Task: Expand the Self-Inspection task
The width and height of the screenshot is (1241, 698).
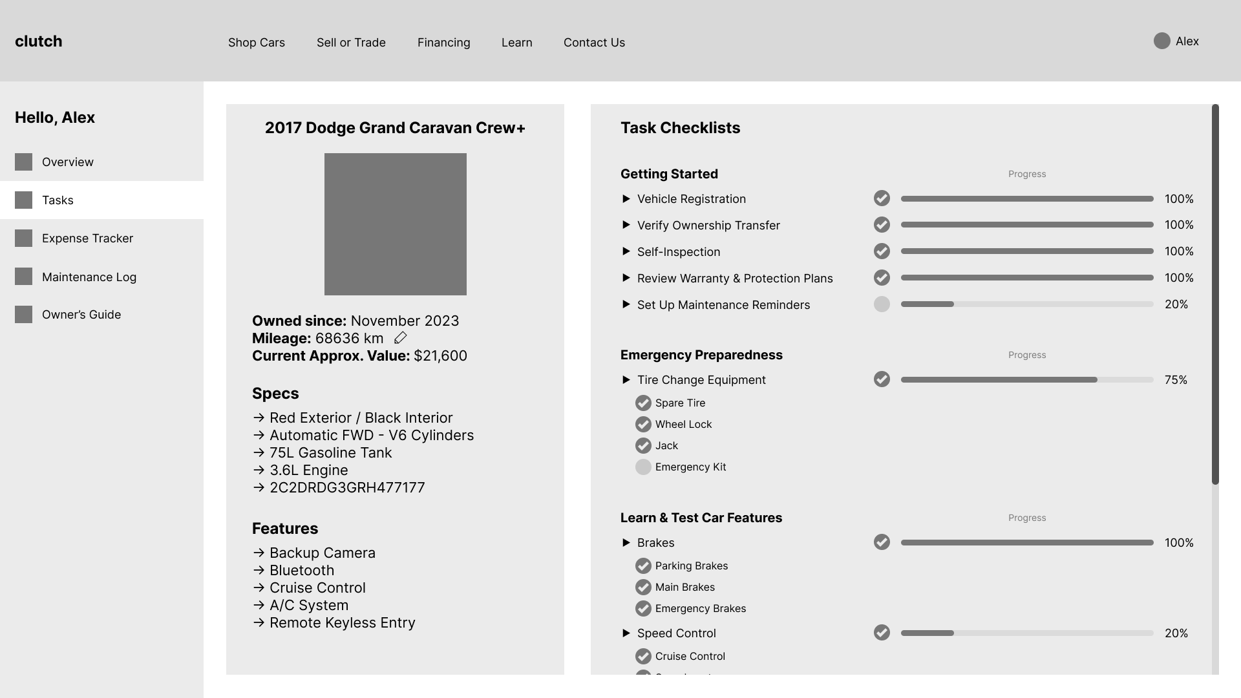Action: tap(626, 251)
